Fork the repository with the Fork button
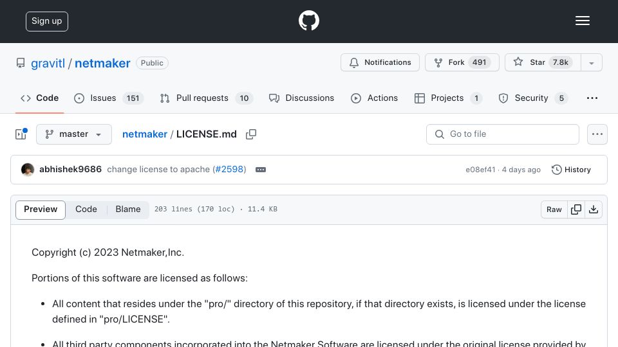This screenshot has width=618, height=347. 462,62
